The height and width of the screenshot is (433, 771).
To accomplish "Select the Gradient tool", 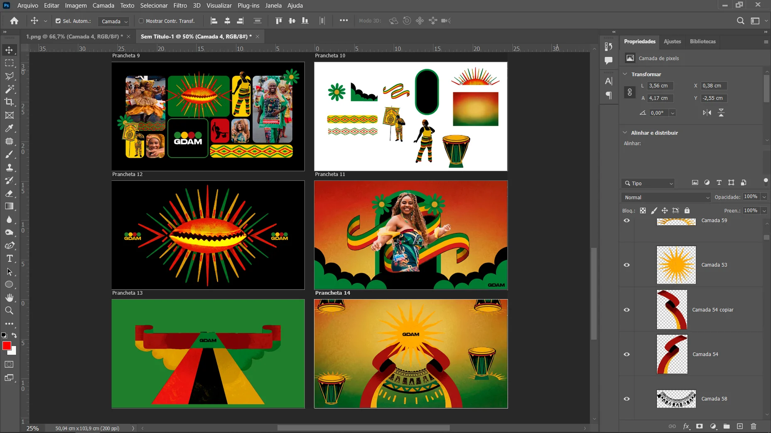I will click(9, 206).
